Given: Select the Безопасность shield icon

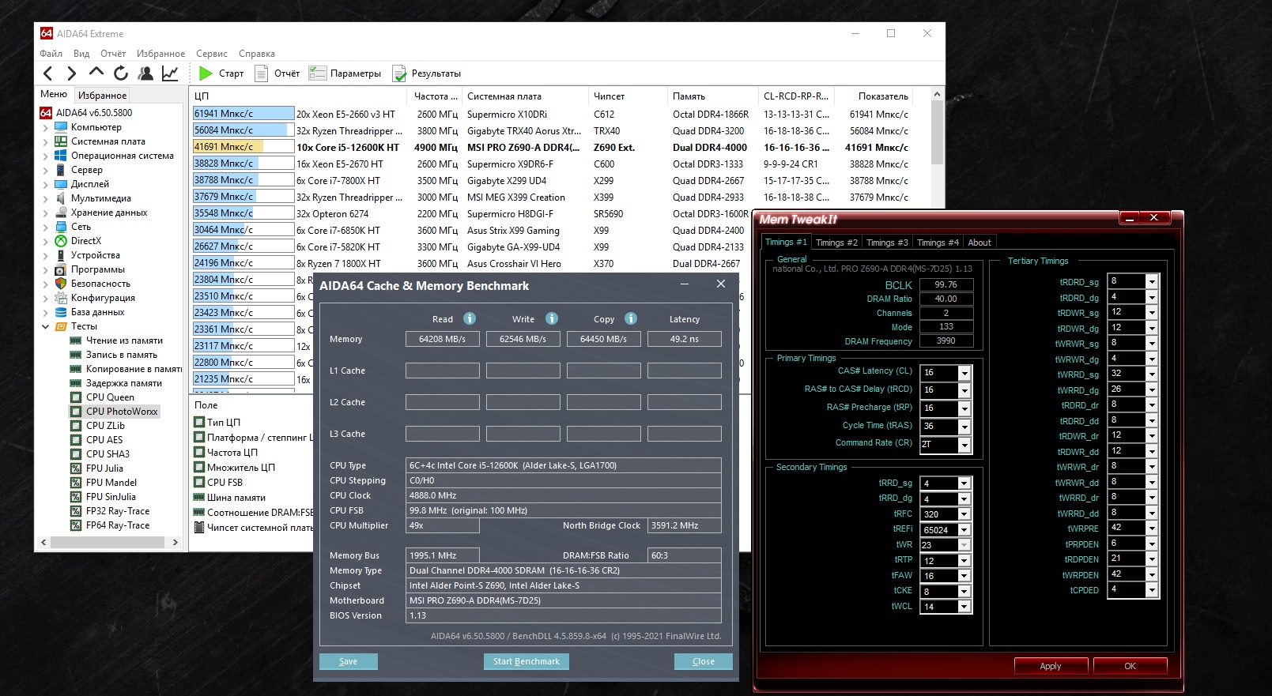Looking at the screenshot, I should [61, 284].
